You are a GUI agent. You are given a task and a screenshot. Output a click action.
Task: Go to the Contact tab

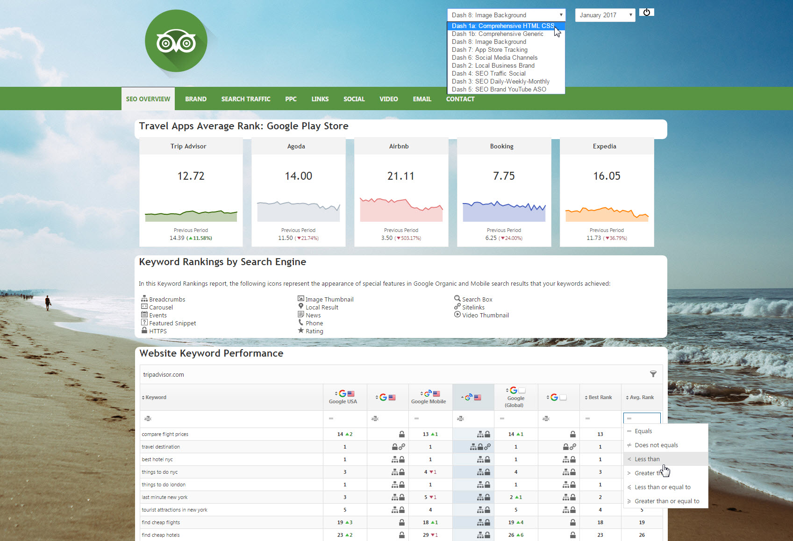pos(460,99)
